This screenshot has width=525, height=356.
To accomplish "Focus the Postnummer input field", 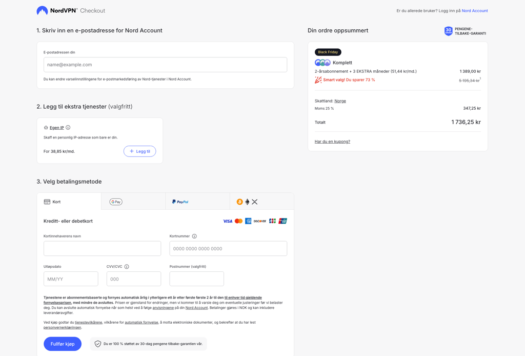I will (x=196, y=279).
